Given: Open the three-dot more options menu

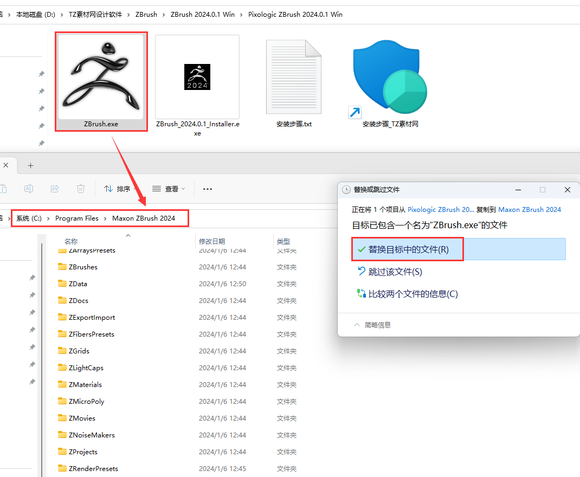Looking at the screenshot, I should [x=208, y=189].
